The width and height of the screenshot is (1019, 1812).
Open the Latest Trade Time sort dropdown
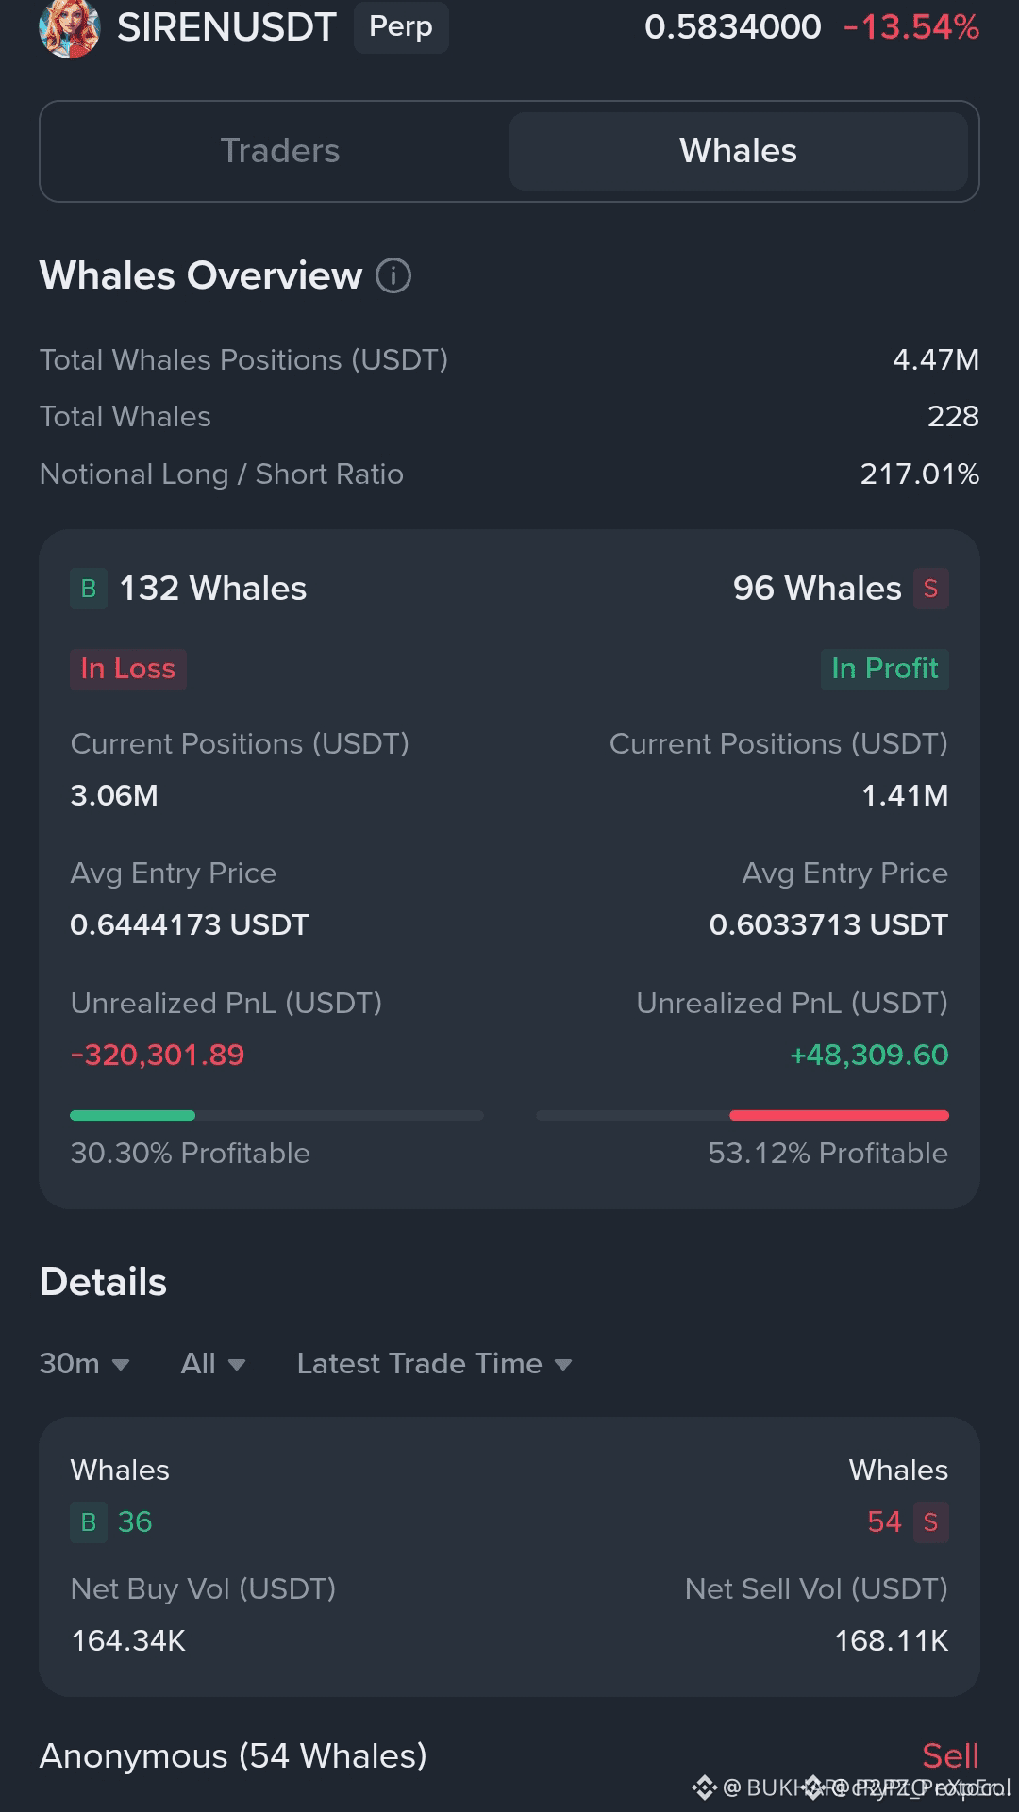tap(435, 1364)
